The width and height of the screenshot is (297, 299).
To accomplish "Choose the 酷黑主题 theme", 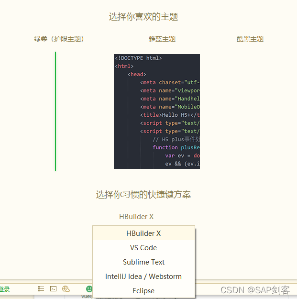I will 250,39.
